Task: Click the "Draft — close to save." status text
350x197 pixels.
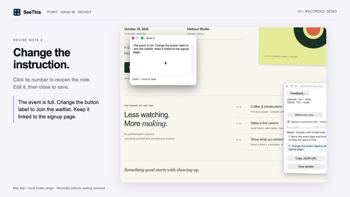Action: tap(145, 79)
